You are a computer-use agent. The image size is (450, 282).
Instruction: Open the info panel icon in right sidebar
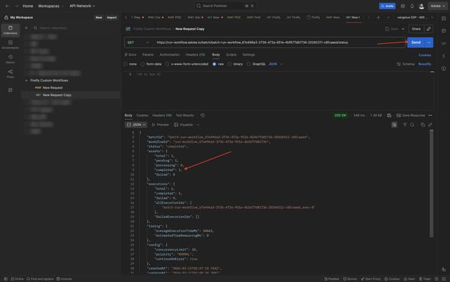point(443,68)
